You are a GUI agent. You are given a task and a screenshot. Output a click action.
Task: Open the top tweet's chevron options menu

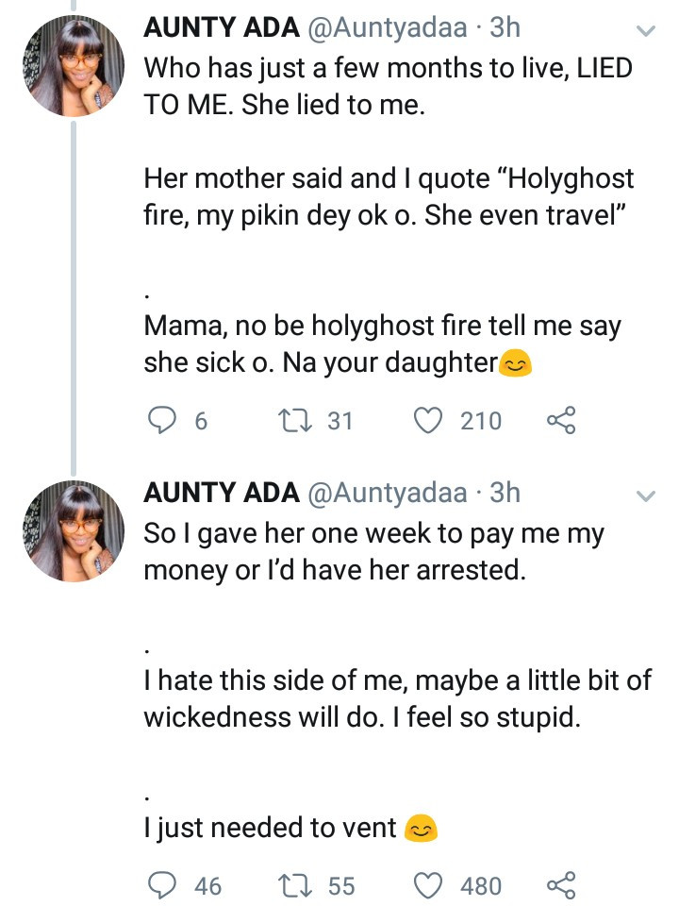(646, 31)
